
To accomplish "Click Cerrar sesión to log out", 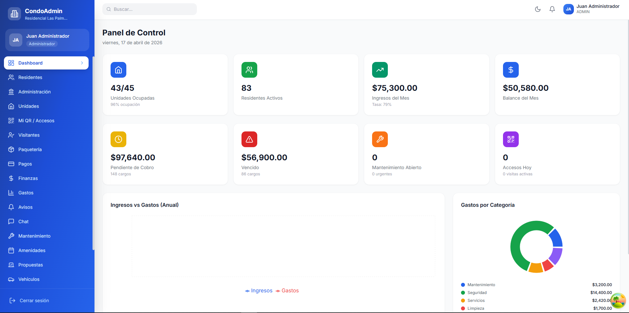I will click(x=34, y=301).
